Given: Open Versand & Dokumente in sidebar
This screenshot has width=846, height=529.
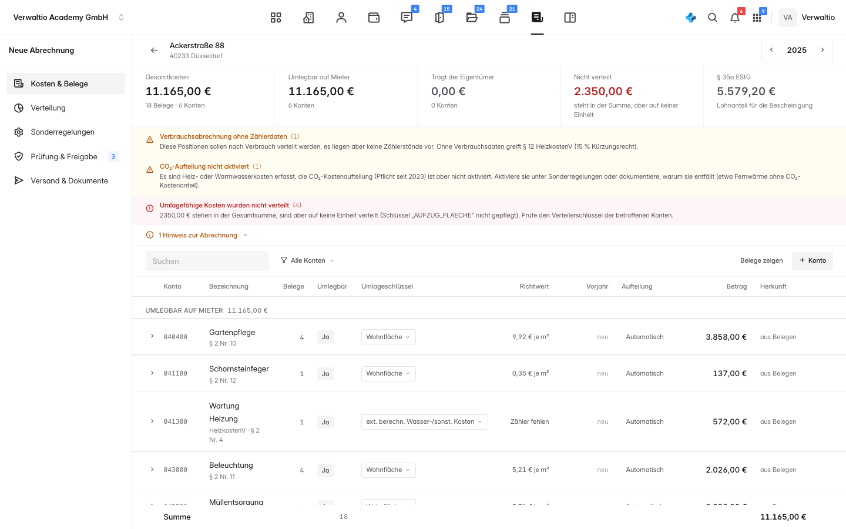Looking at the screenshot, I should coord(66,180).
